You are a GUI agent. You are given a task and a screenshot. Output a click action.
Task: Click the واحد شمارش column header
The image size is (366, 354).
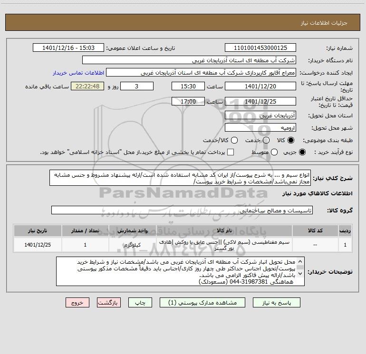132,230
